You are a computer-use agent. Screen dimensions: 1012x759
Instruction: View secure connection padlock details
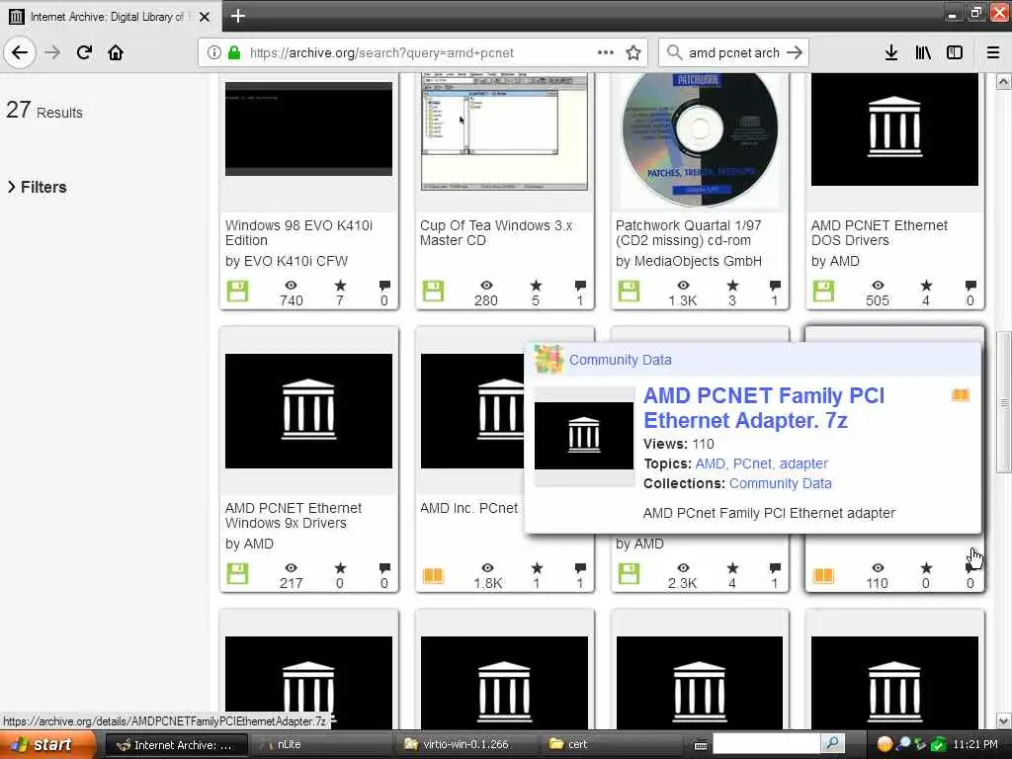pos(233,52)
